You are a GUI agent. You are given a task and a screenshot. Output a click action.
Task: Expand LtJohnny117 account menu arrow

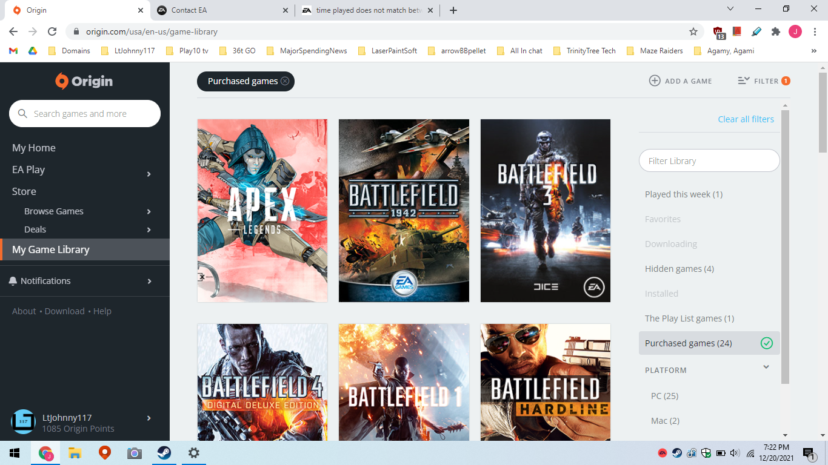pyautogui.click(x=149, y=418)
